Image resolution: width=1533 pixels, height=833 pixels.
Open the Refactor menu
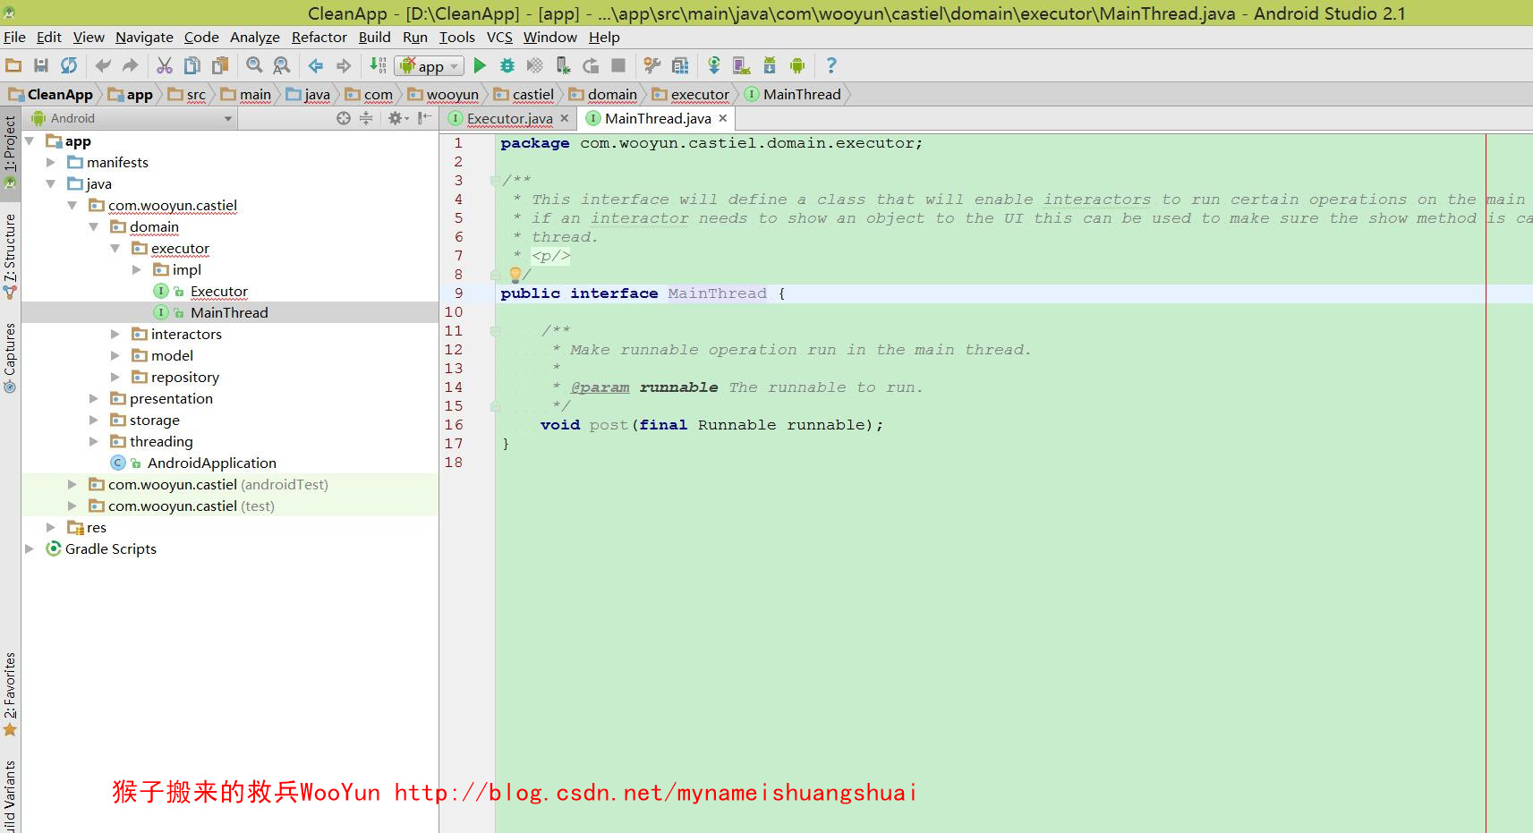[x=319, y=37]
